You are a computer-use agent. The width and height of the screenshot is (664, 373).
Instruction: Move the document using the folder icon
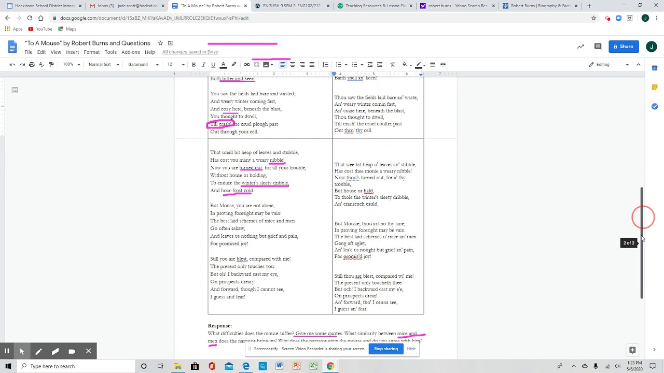[171, 43]
